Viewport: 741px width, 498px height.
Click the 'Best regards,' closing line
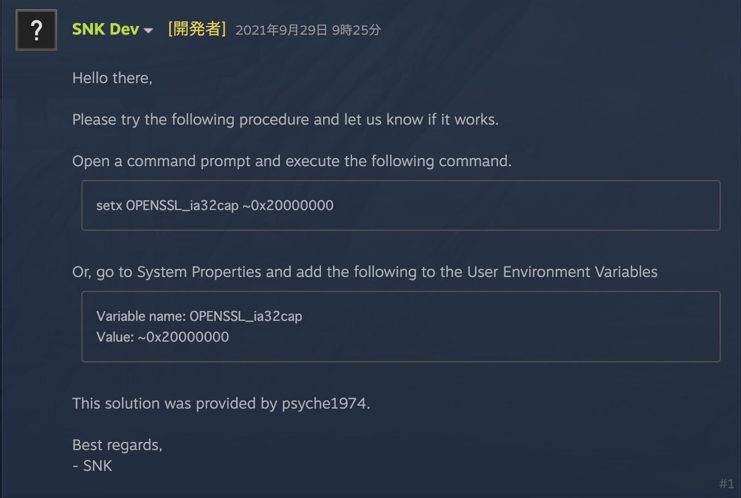click(117, 445)
